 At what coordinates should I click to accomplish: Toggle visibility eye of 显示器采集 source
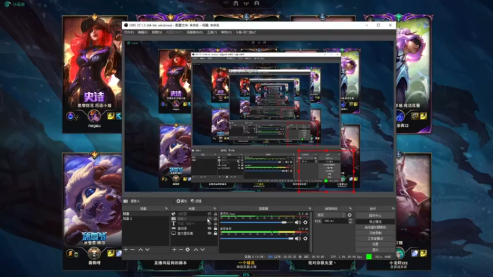tap(210, 233)
